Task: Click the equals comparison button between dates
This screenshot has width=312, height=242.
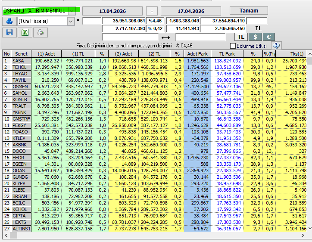Action: tap(152, 11)
